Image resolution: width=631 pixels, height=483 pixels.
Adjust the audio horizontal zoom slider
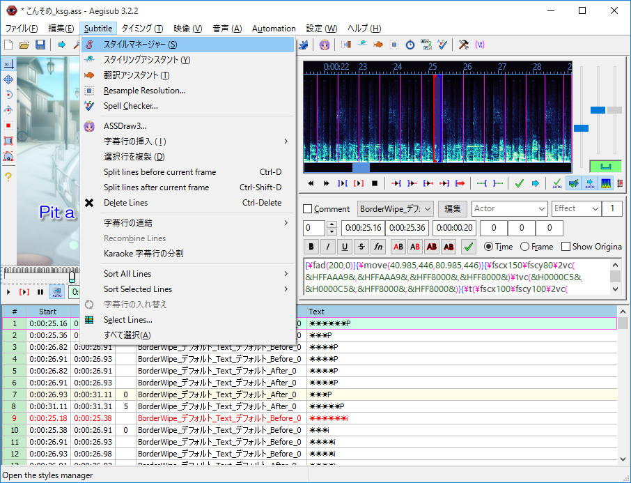581,128
